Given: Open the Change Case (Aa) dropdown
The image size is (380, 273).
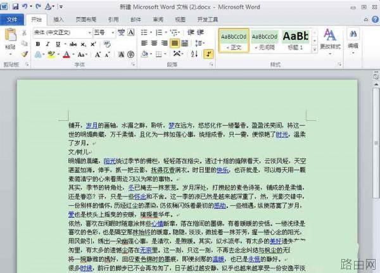Looking at the screenshot, I should click(x=82, y=54).
